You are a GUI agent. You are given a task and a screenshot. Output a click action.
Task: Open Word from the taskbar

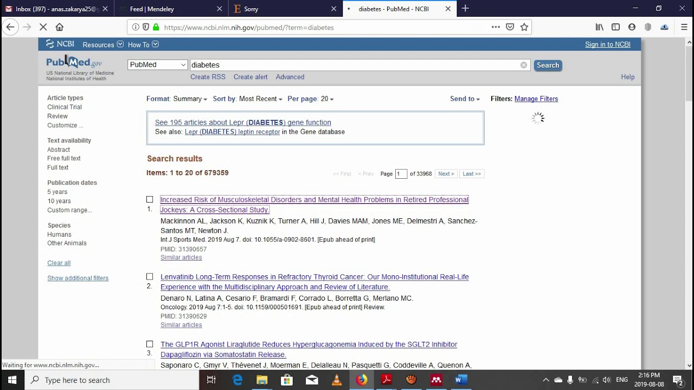[461, 380]
